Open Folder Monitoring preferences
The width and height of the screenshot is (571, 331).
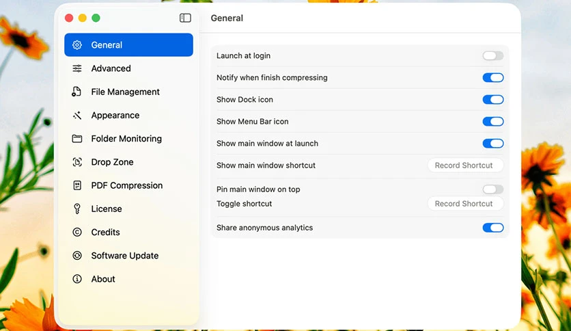click(x=128, y=139)
